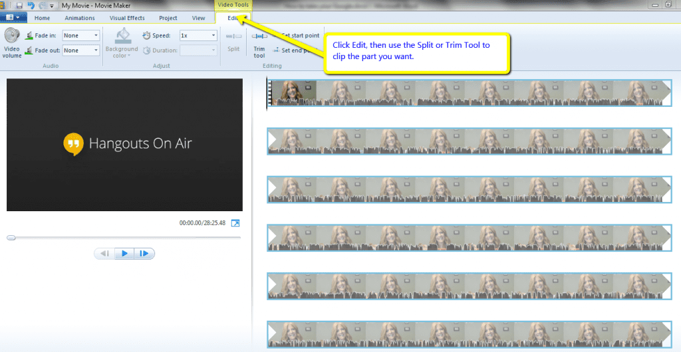
Task: Switch to the Animations tab
Action: click(x=79, y=18)
